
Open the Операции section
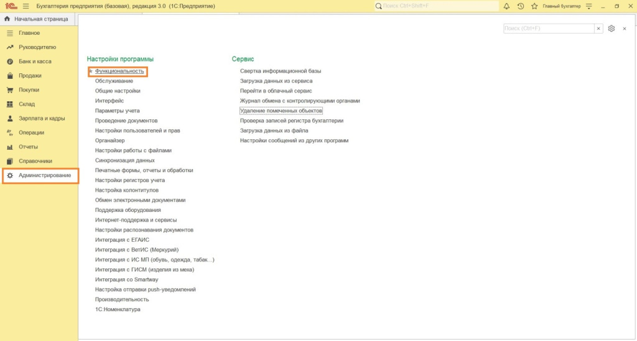point(31,132)
